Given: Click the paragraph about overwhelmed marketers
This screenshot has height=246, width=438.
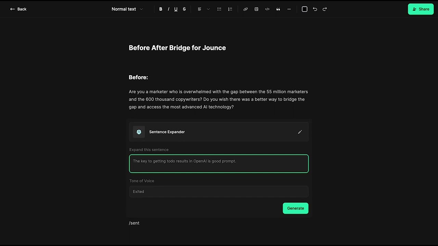Looking at the screenshot, I should 218,99.
